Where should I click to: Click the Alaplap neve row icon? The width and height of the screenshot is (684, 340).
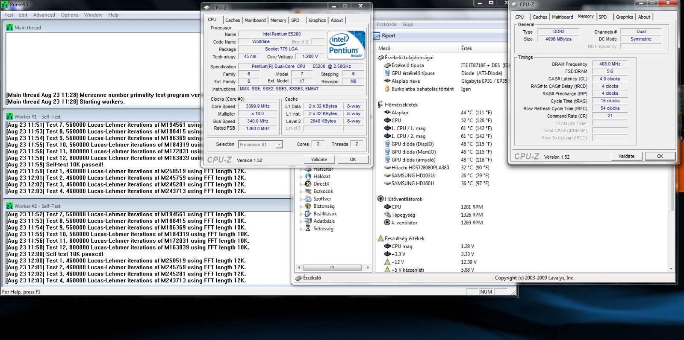click(387, 81)
